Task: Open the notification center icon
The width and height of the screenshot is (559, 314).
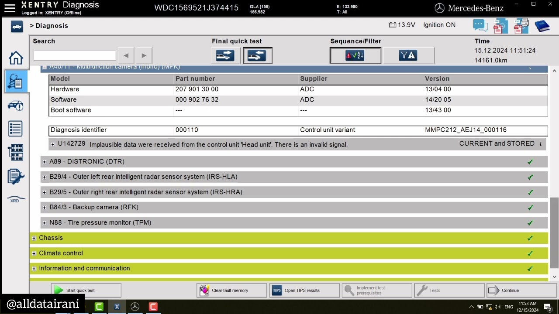Action: [x=548, y=307]
